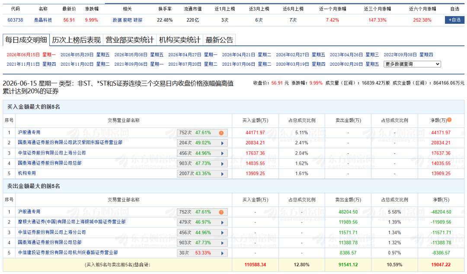
Task: Select date 2022年09月08日 星期四
Action: coord(408,54)
